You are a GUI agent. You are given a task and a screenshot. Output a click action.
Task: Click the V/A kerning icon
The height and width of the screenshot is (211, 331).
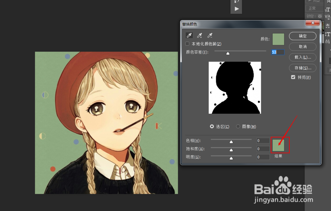(327, 17)
